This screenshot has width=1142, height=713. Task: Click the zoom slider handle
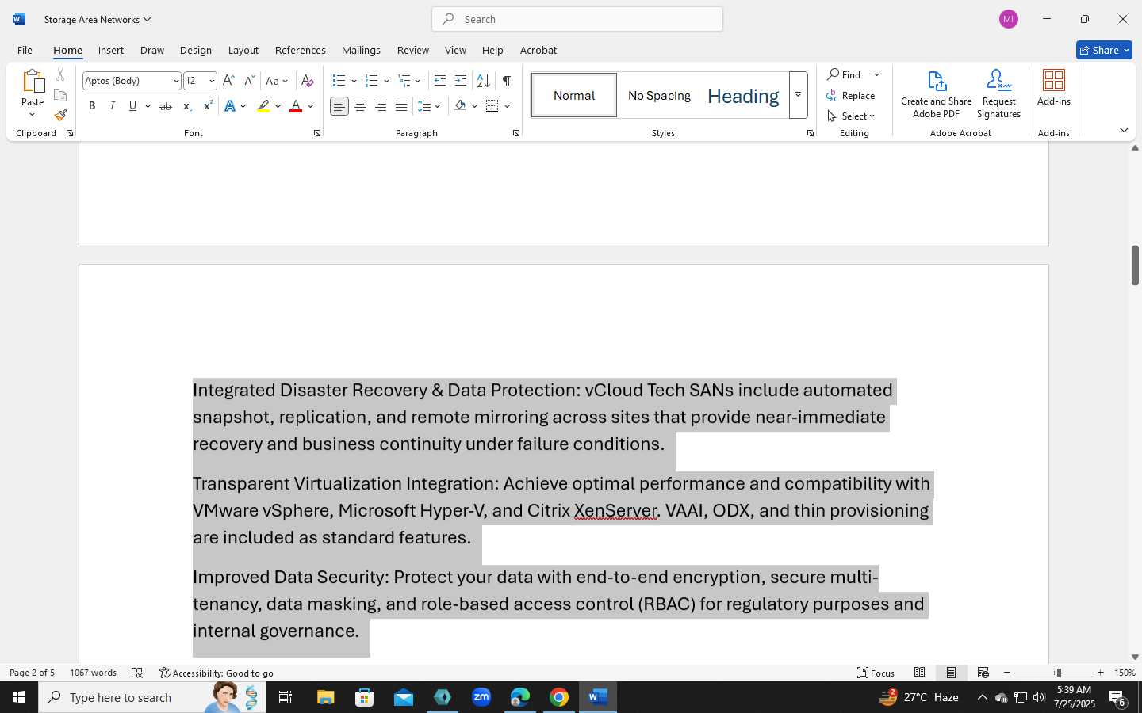1058,673
